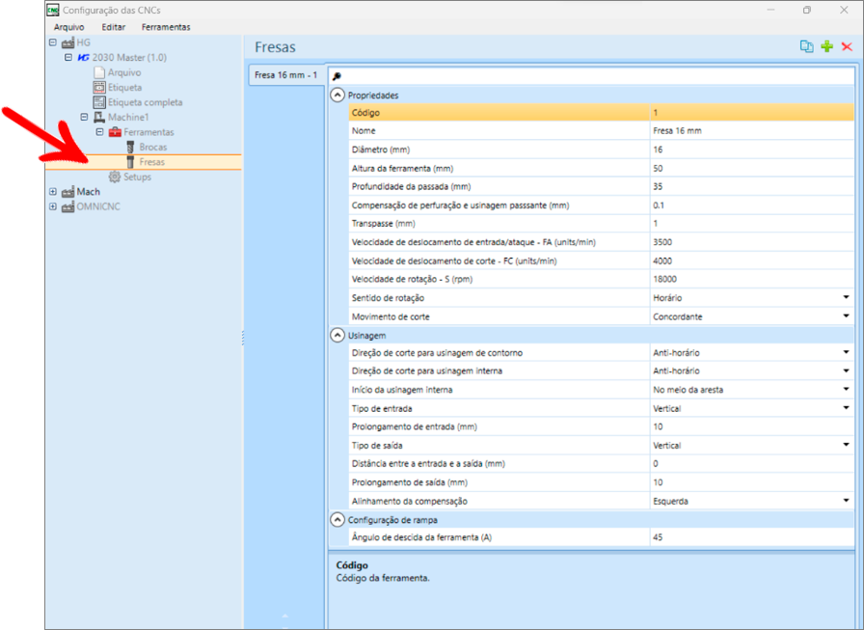Open the Ferramentas menu
This screenshot has height=630, width=864.
166,27
